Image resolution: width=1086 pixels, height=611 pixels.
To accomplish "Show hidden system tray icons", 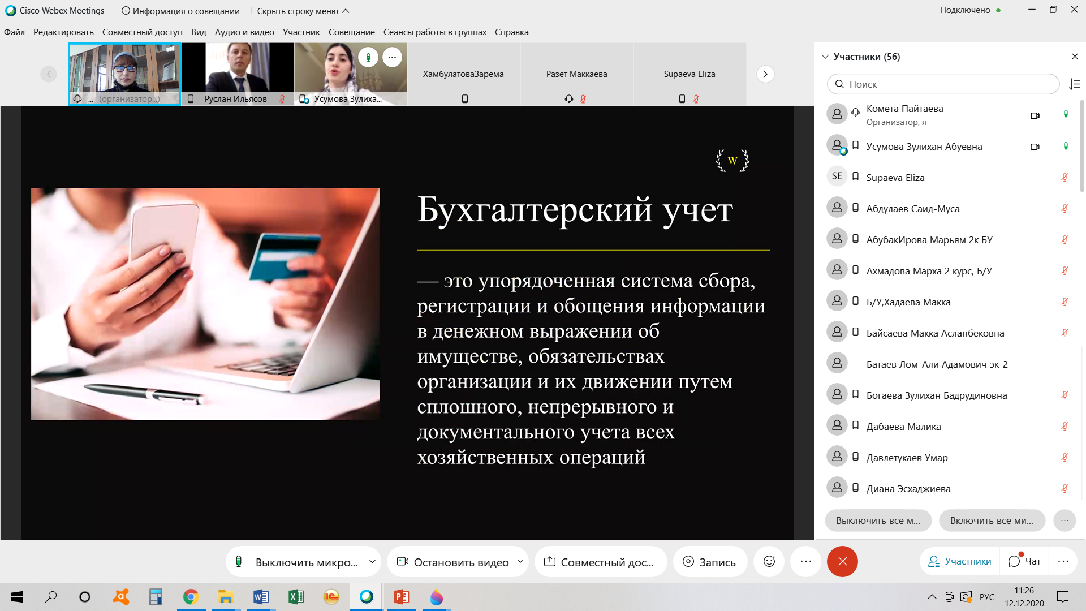I will [x=932, y=597].
